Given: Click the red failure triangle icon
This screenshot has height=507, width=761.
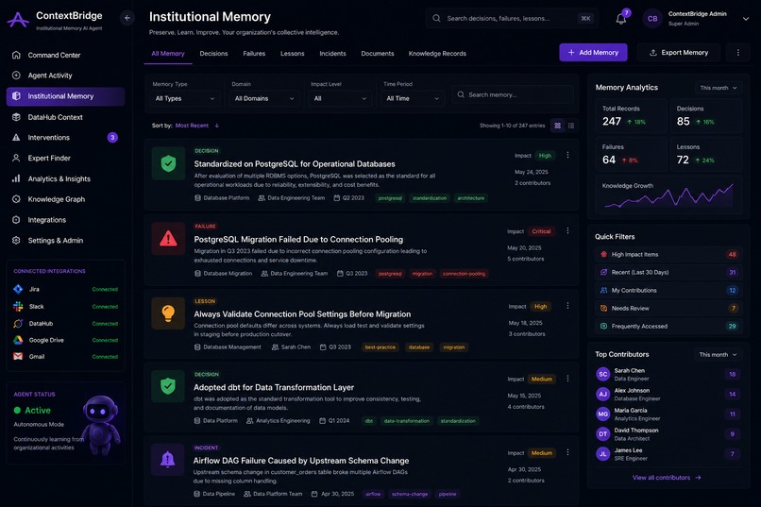Looking at the screenshot, I should 168,239.
